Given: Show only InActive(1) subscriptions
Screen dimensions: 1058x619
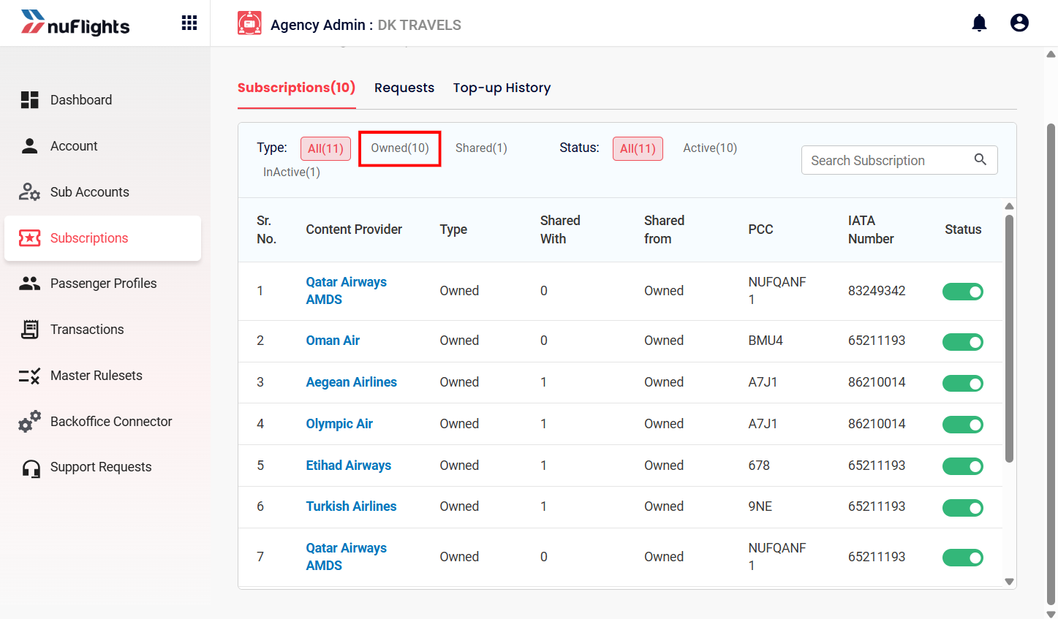Looking at the screenshot, I should click(292, 172).
